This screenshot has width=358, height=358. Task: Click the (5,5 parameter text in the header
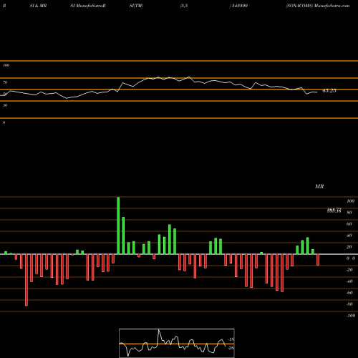click(x=184, y=6)
